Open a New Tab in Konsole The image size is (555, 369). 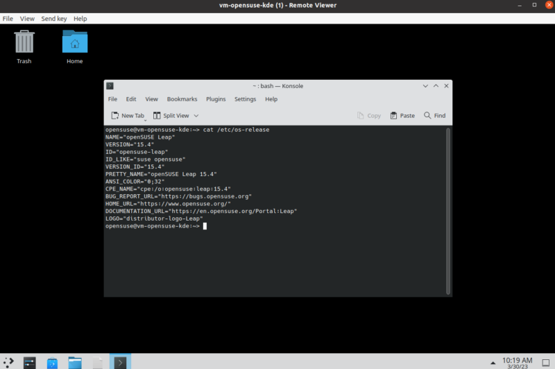[x=128, y=116]
